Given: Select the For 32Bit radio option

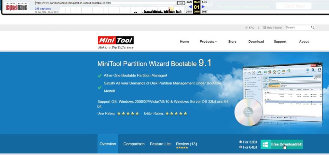Looking at the screenshot, I should pyautogui.click(x=241, y=142).
